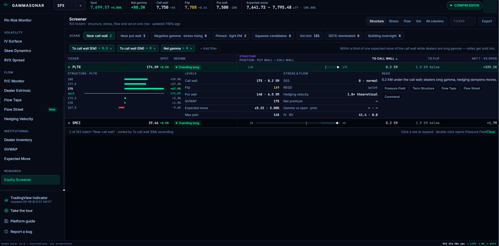Viewport: 499px width, 246px height.
Task: Add a new ticker with plus button
Action: 81,6
